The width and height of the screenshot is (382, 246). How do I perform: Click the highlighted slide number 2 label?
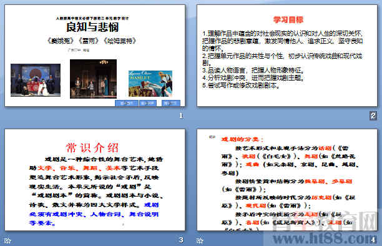tap(373, 116)
